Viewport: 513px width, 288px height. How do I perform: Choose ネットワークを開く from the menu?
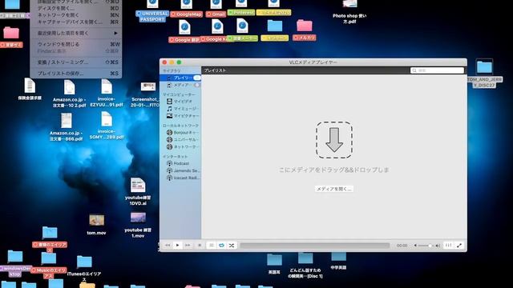pos(76,15)
